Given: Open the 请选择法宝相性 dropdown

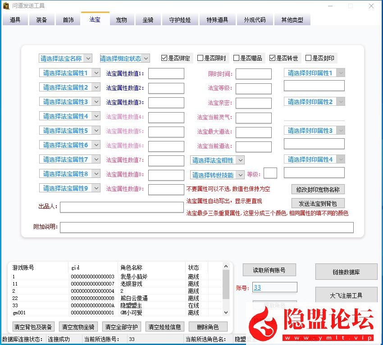Looking at the screenshot, I should [217, 160].
